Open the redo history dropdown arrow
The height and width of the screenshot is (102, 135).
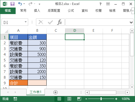tap(34, 4)
